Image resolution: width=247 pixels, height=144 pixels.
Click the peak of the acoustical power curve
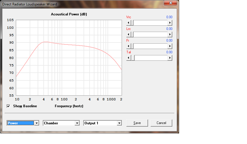[45, 42]
